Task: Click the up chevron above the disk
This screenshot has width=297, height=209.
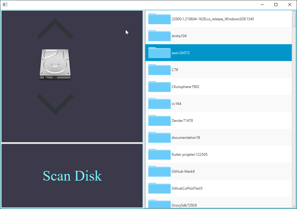Action: coord(55,29)
